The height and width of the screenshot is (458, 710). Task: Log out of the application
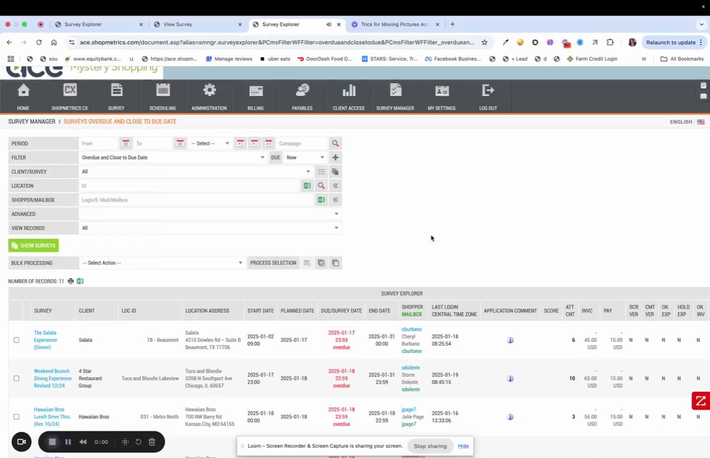(488, 96)
